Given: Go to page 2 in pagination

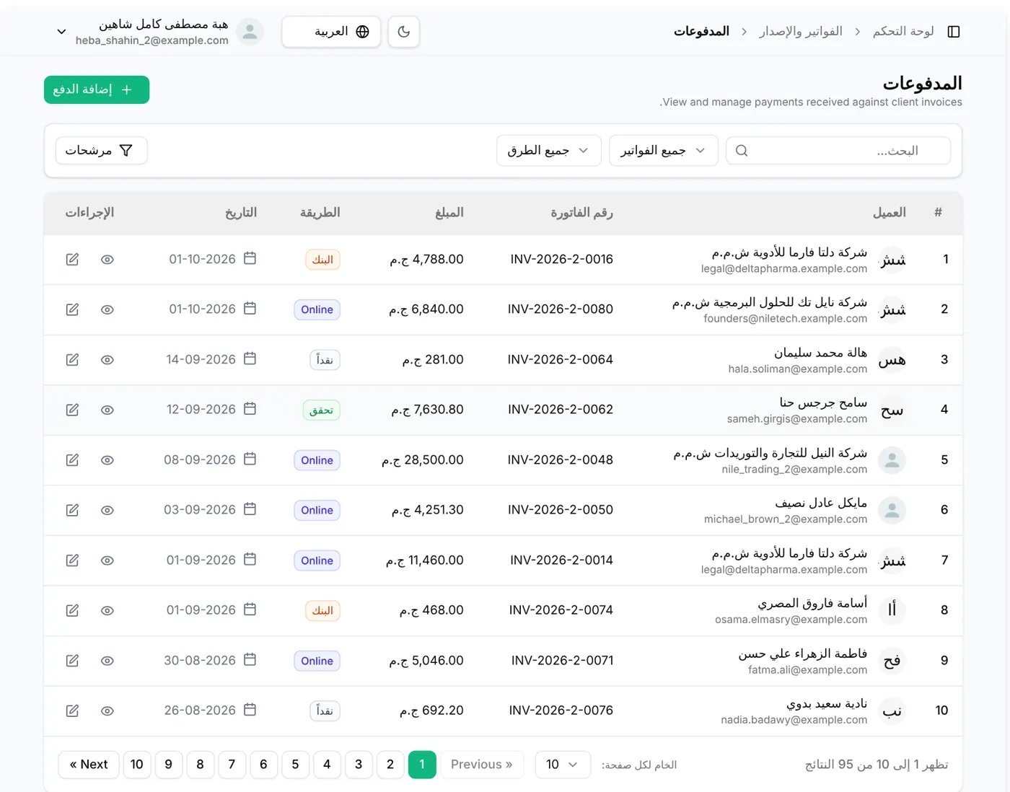Looking at the screenshot, I should point(390,765).
